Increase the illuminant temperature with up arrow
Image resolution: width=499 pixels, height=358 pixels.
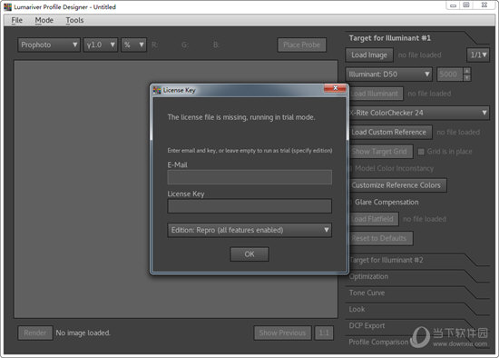(467, 71)
